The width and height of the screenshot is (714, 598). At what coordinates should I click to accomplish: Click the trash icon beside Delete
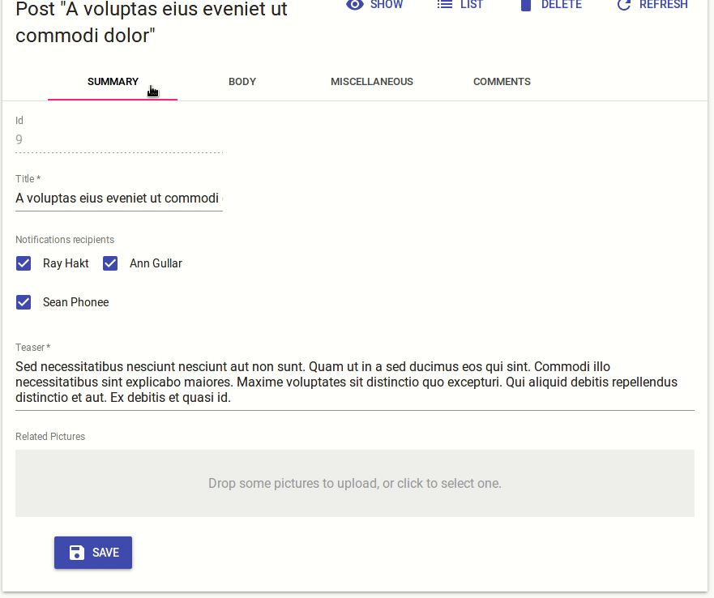point(526,5)
